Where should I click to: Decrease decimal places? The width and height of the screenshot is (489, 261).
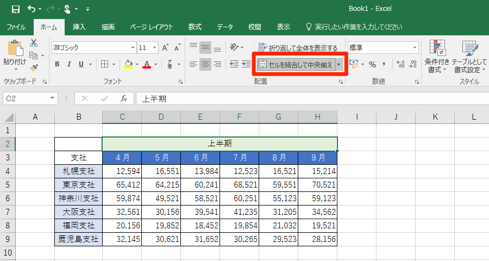[x=413, y=64]
